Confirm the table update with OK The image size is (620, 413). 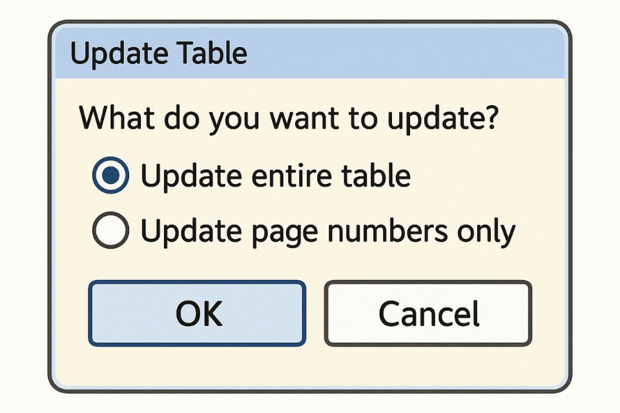point(196,313)
